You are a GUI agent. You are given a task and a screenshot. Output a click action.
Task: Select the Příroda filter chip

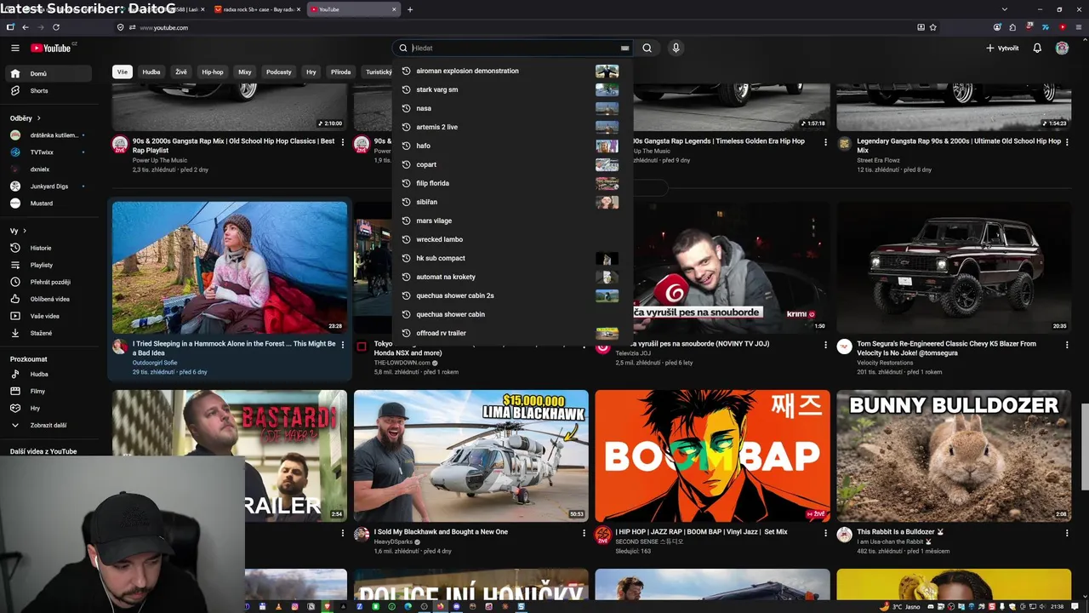[x=341, y=72]
